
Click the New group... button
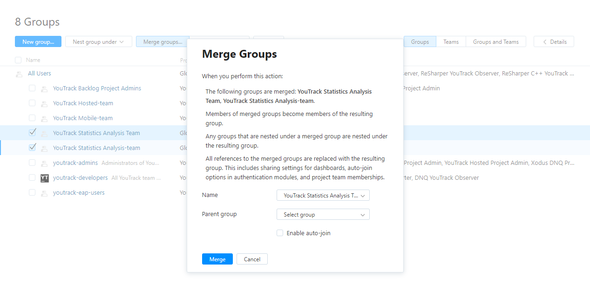tap(38, 42)
